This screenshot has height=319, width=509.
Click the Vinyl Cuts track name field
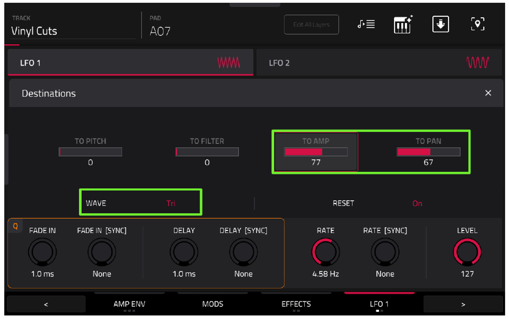click(73, 31)
